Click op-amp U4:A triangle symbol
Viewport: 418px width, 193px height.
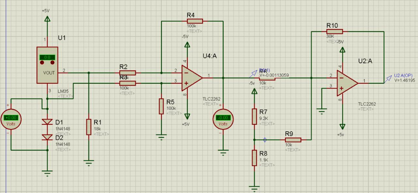coord(192,78)
